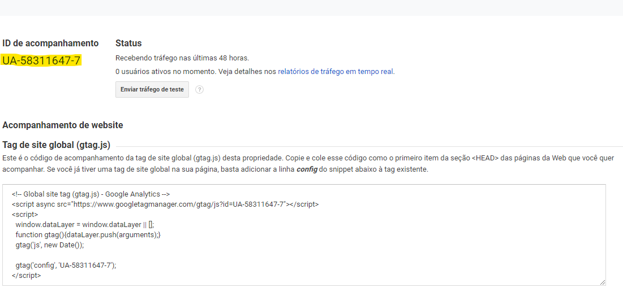Click the gtag('config', 'UA-58311647-7') line
The image size is (623, 292).
coord(66,265)
